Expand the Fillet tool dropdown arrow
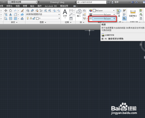 pos(18,15)
